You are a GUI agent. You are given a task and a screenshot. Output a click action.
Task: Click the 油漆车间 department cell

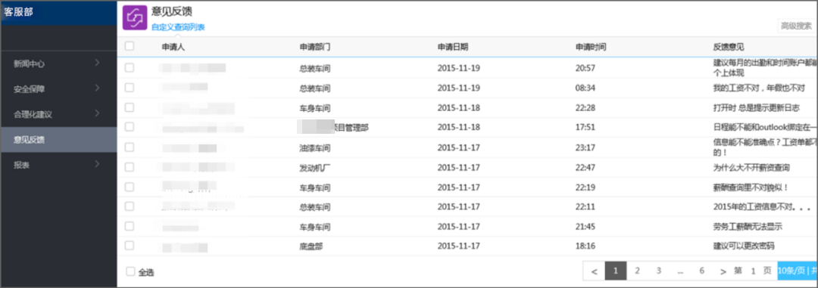pos(314,148)
